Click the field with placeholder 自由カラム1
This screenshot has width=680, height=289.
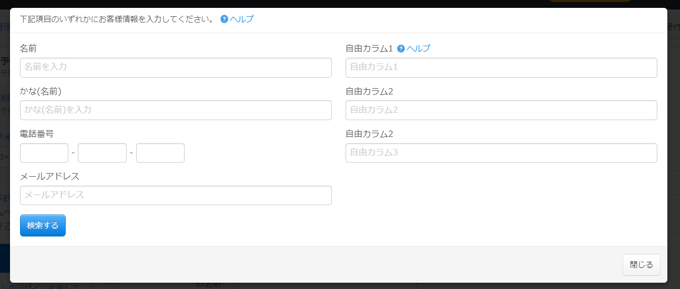(501, 68)
